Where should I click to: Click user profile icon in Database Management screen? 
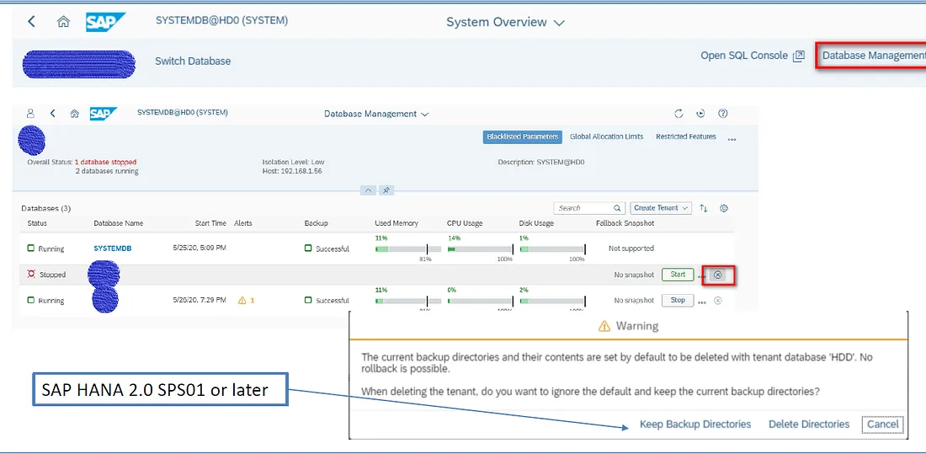pyautogui.click(x=30, y=114)
